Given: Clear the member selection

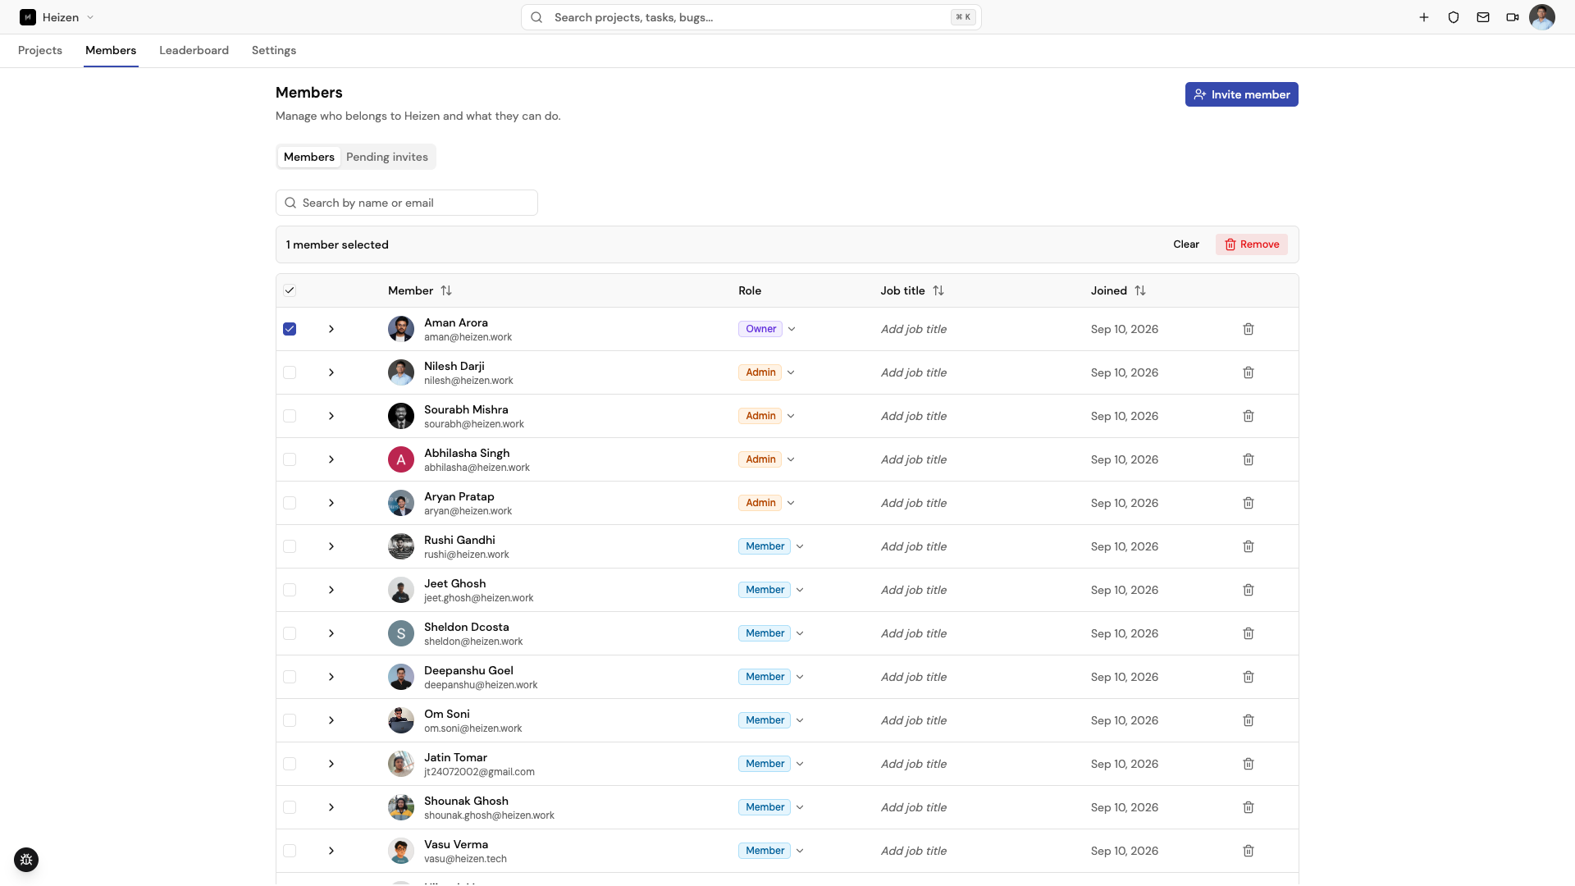Looking at the screenshot, I should (x=1186, y=244).
